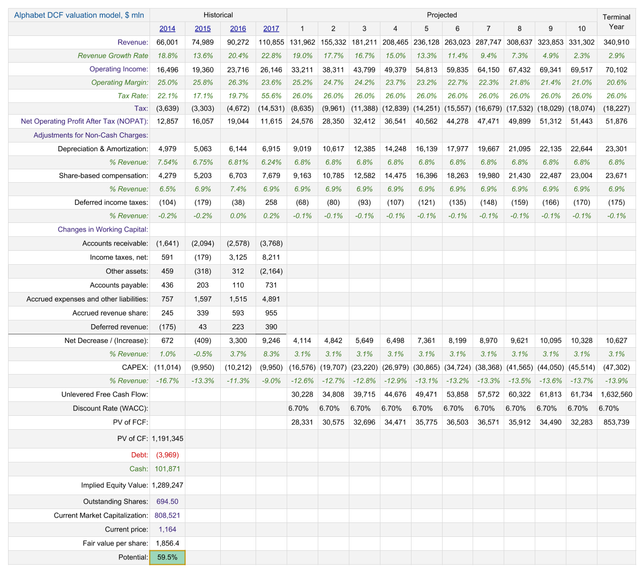Click the PV of CF value 1,191,345

coord(167,438)
